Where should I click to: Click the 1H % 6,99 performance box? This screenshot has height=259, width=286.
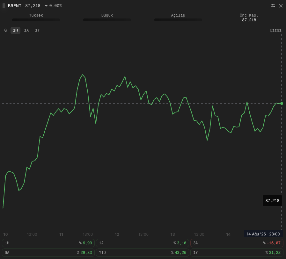[x=48, y=243]
